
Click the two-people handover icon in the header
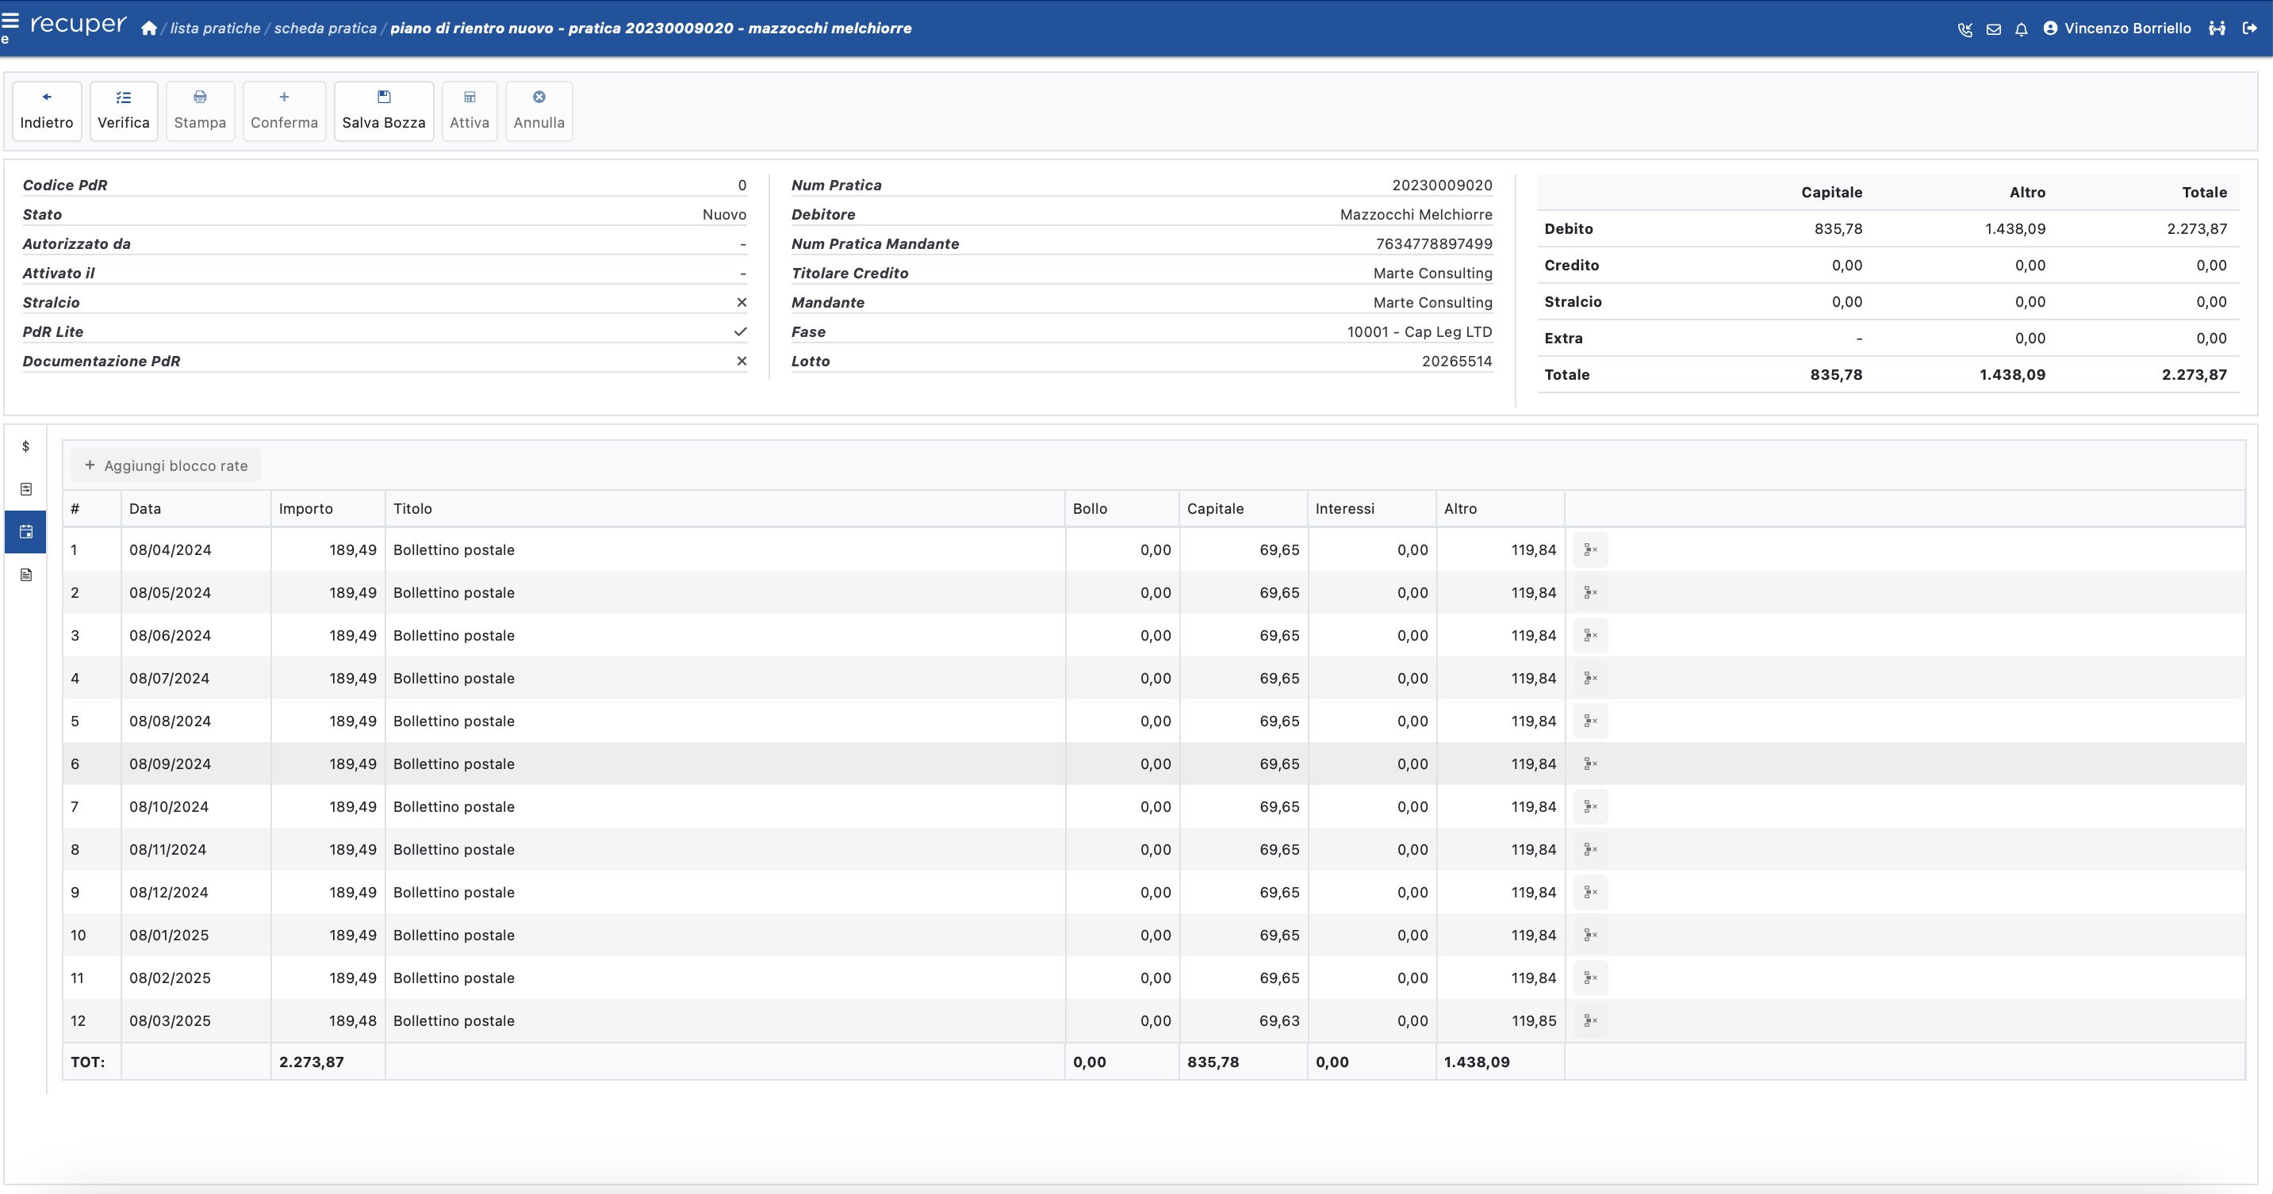(2217, 29)
